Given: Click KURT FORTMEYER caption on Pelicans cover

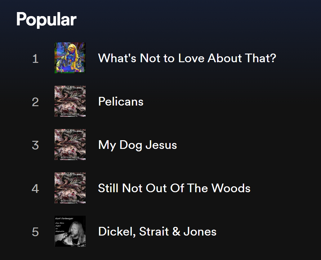Looking at the screenshot, I should tap(70, 115).
